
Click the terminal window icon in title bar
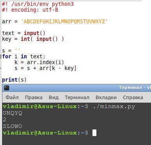7,88
